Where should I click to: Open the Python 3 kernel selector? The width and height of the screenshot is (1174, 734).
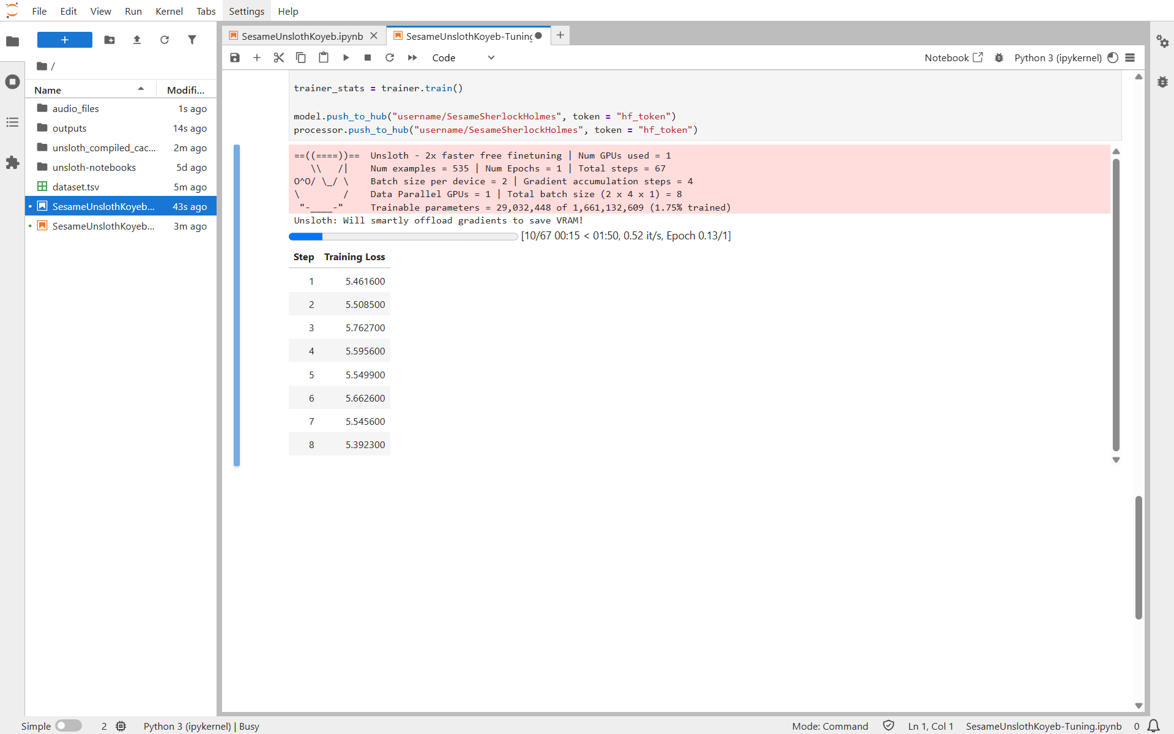coord(1057,58)
